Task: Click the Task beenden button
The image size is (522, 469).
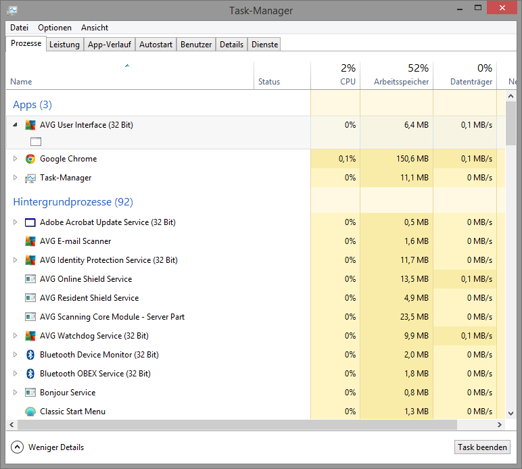Action: [x=482, y=447]
